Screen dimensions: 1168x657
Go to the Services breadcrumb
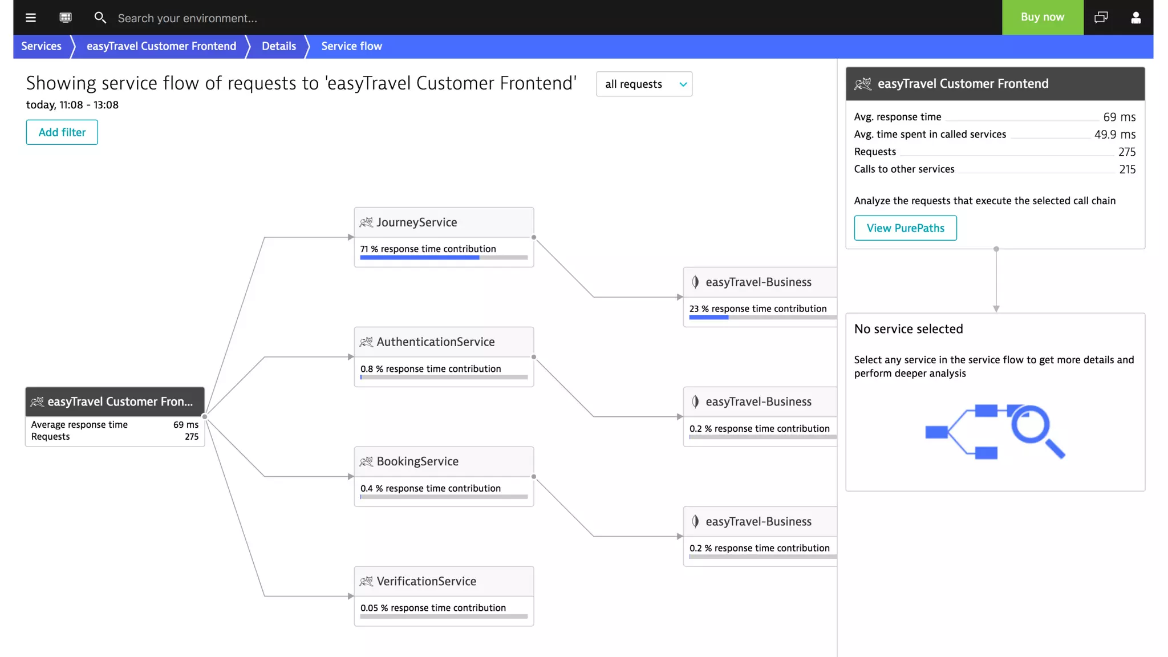(x=41, y=46)
